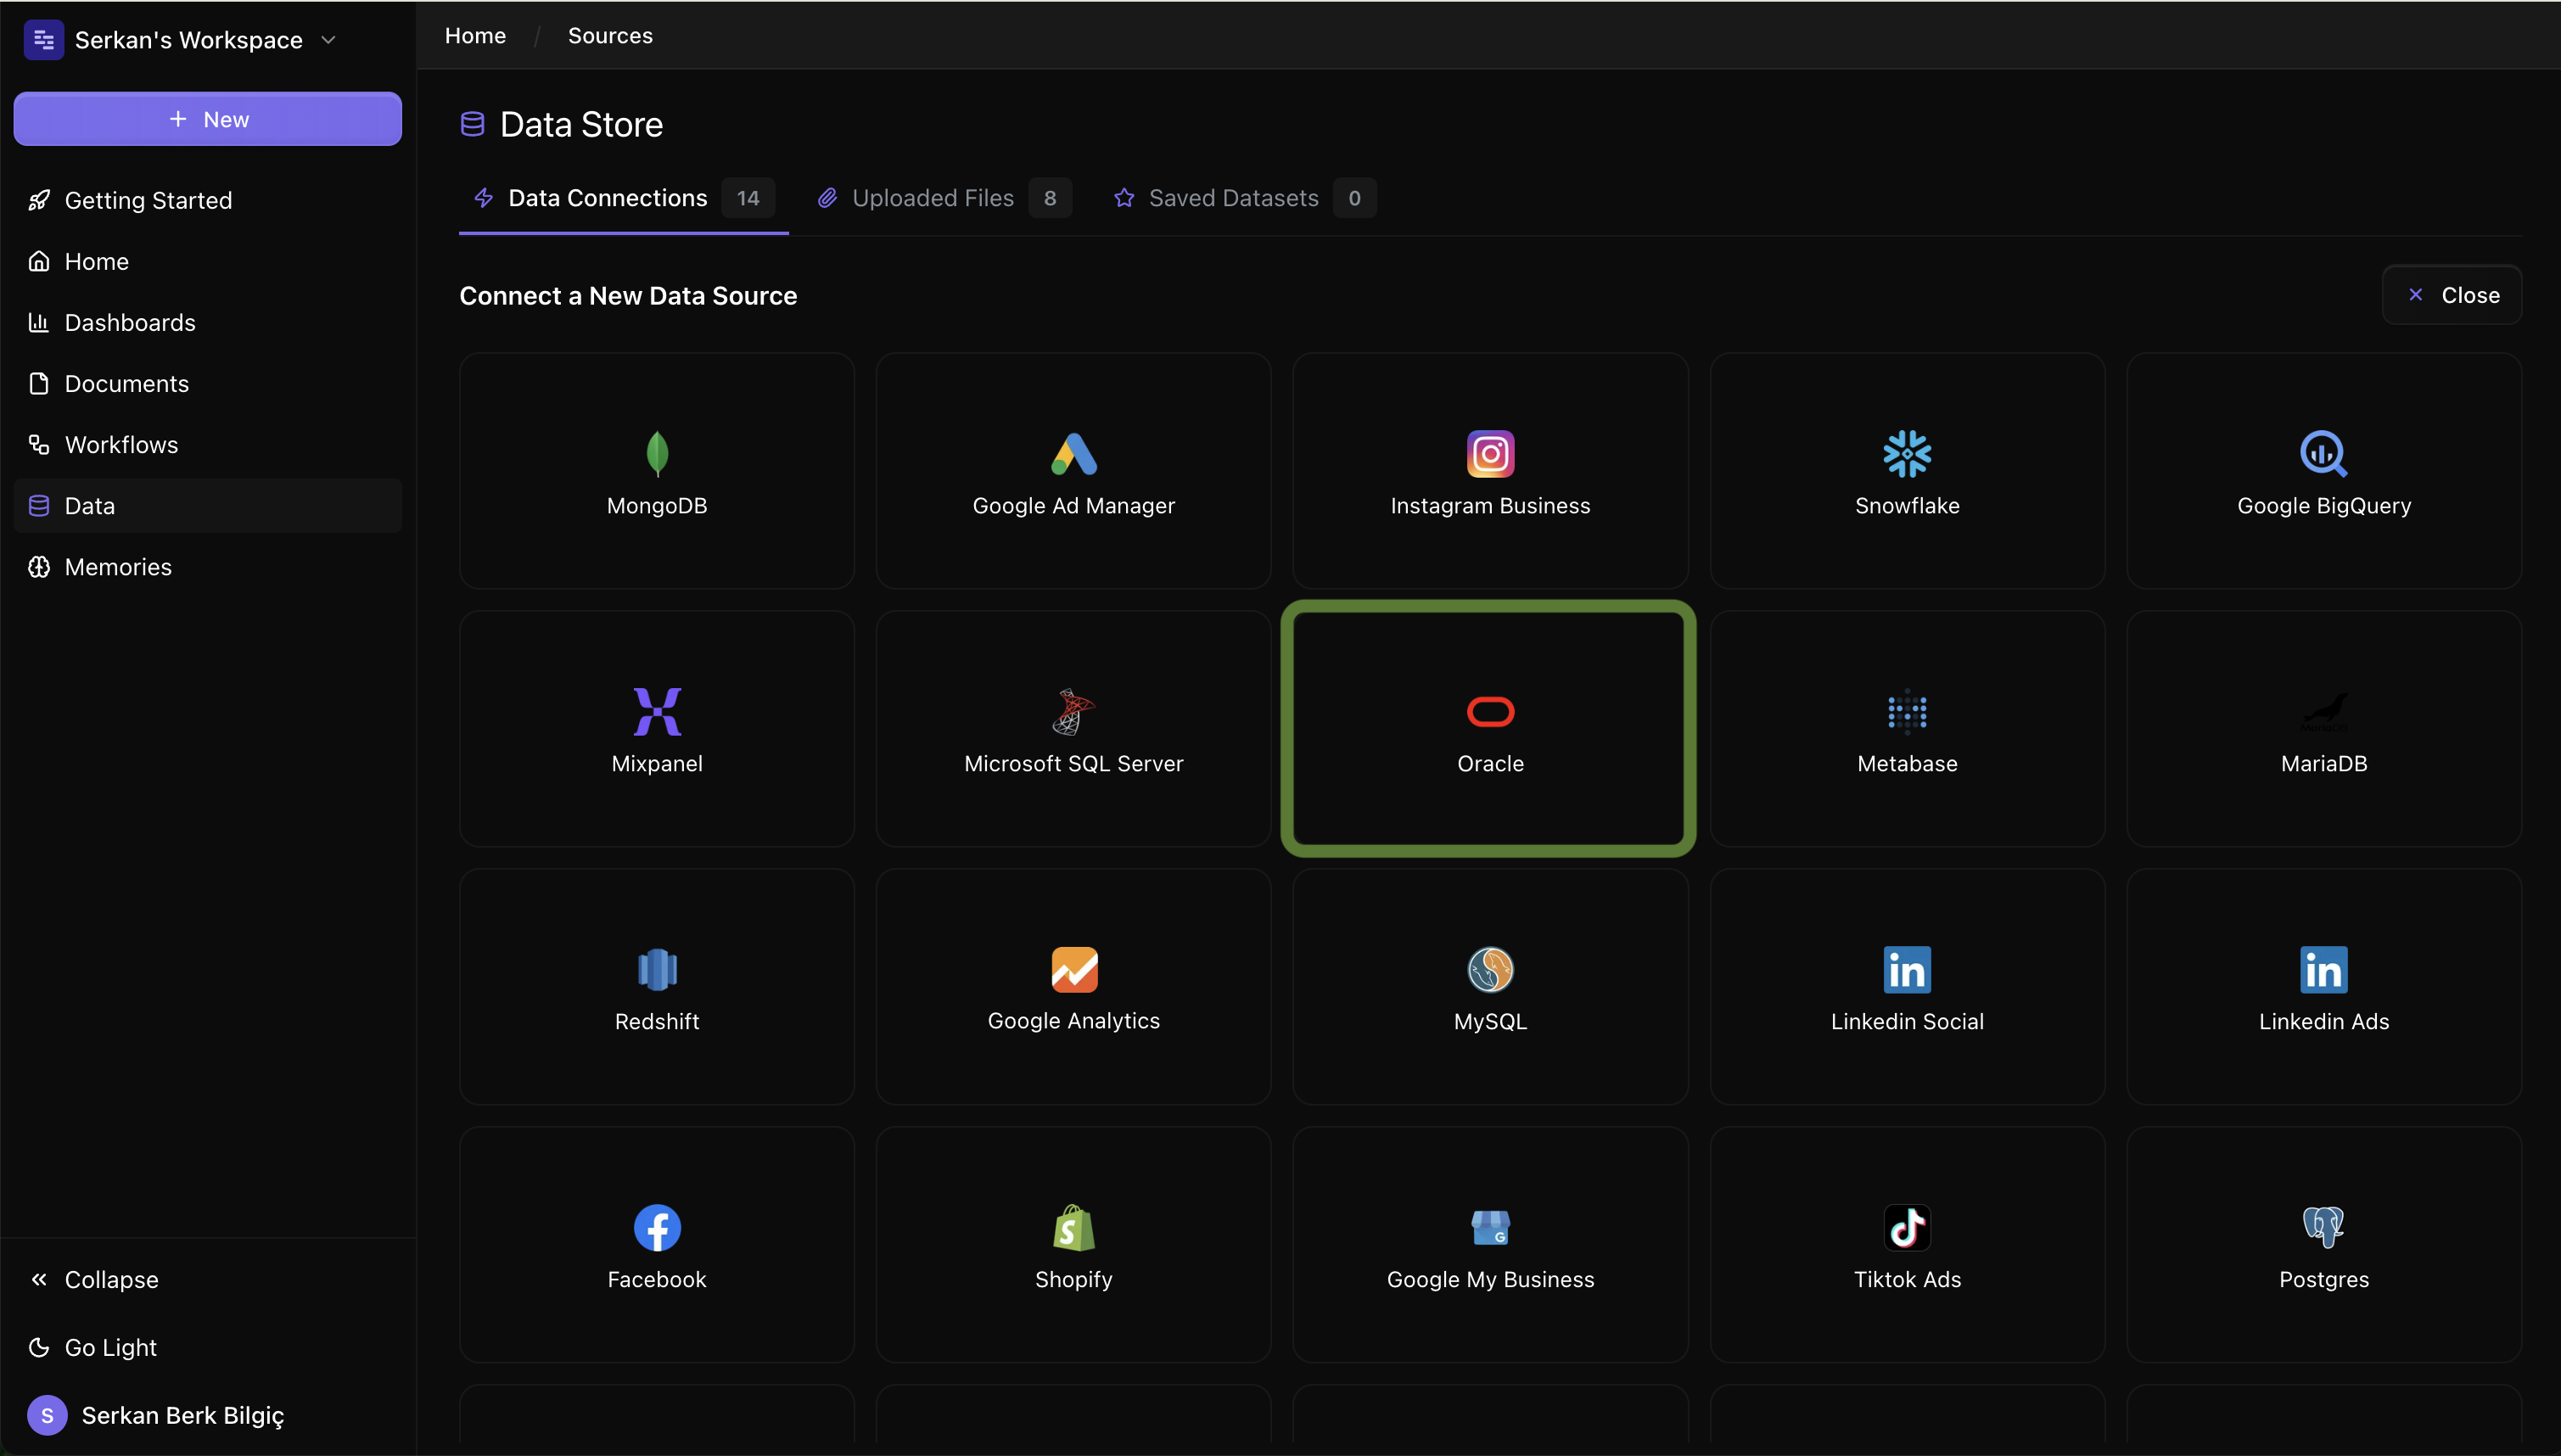The width and height of the screenshot is (2561, 1456).
Task: Click the Getting Started rocket icon
Action: 39,200
